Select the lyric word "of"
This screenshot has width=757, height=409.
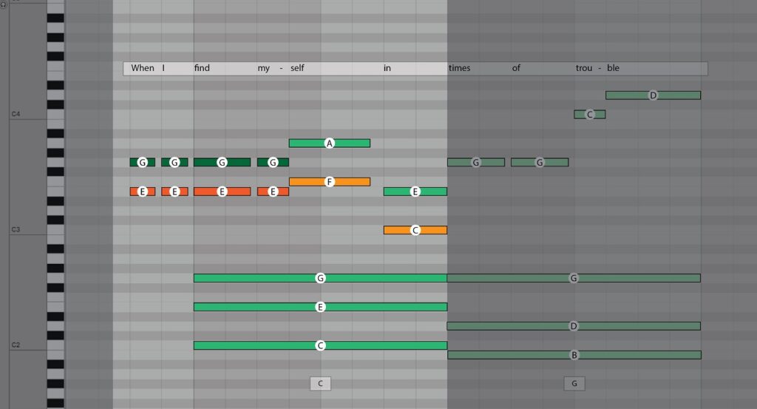coord(516,68)
